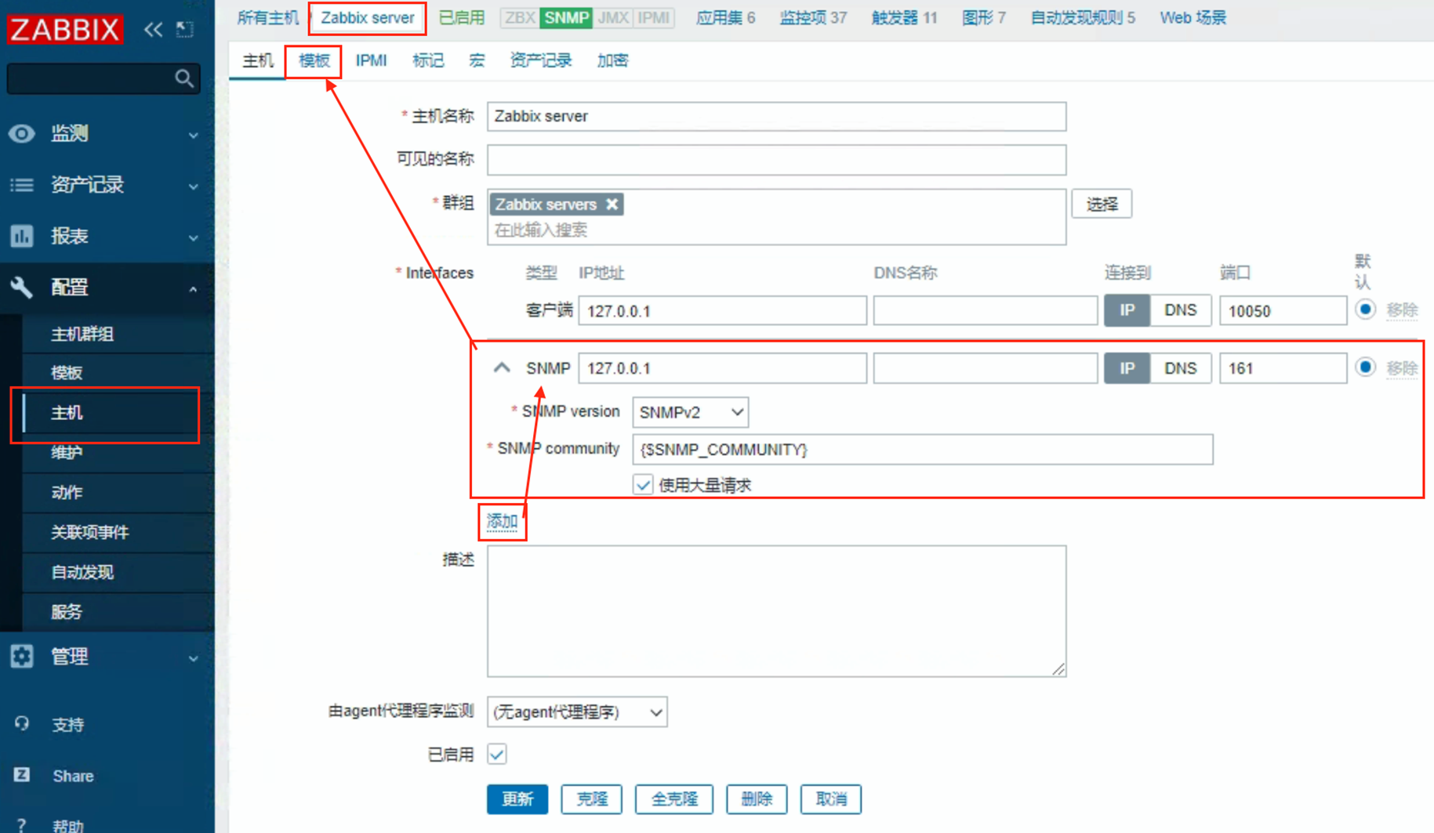Open 模板 in sidebar configuration menu
This screenshot has height=833, width=1434.
67,373
